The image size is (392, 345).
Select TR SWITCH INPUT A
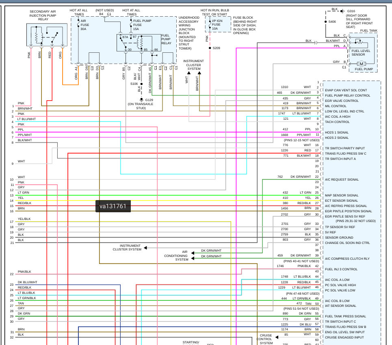pyautogui.click(x=340, y=159)
